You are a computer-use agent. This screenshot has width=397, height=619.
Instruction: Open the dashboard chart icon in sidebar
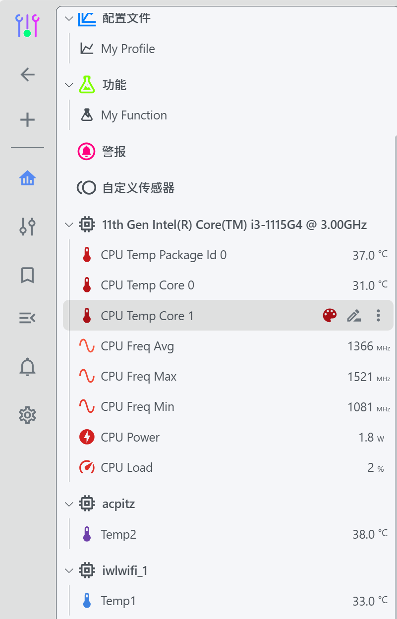pos(27,178)
